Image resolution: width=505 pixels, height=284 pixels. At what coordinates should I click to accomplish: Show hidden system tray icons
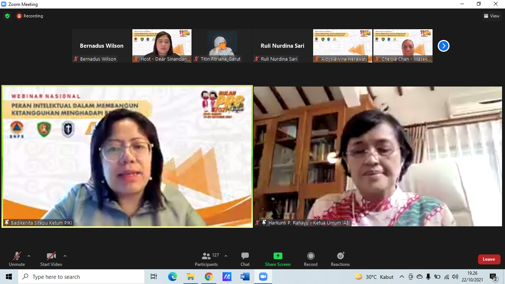[402, 277]
